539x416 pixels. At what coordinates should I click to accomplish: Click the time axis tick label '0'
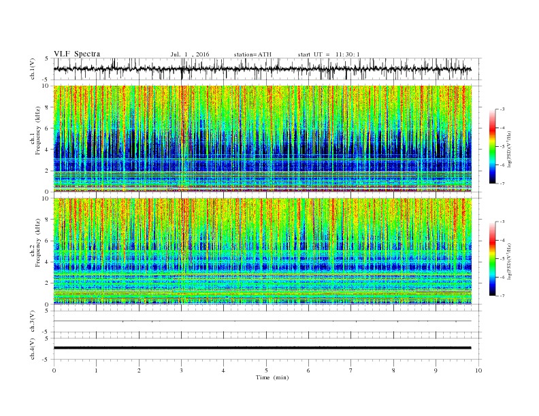(54, 370)
